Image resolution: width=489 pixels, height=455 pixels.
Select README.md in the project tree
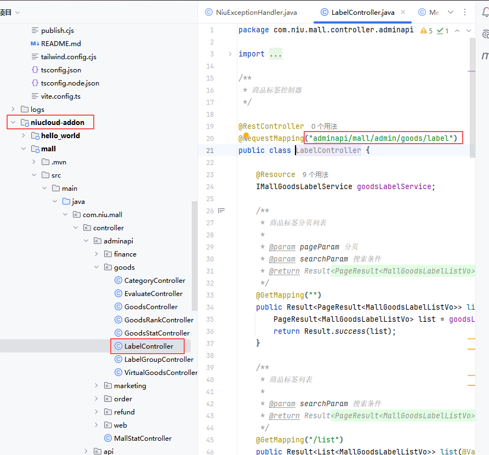[60, 43]
